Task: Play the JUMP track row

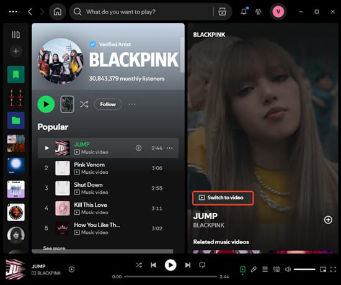Action: point(108,148)
